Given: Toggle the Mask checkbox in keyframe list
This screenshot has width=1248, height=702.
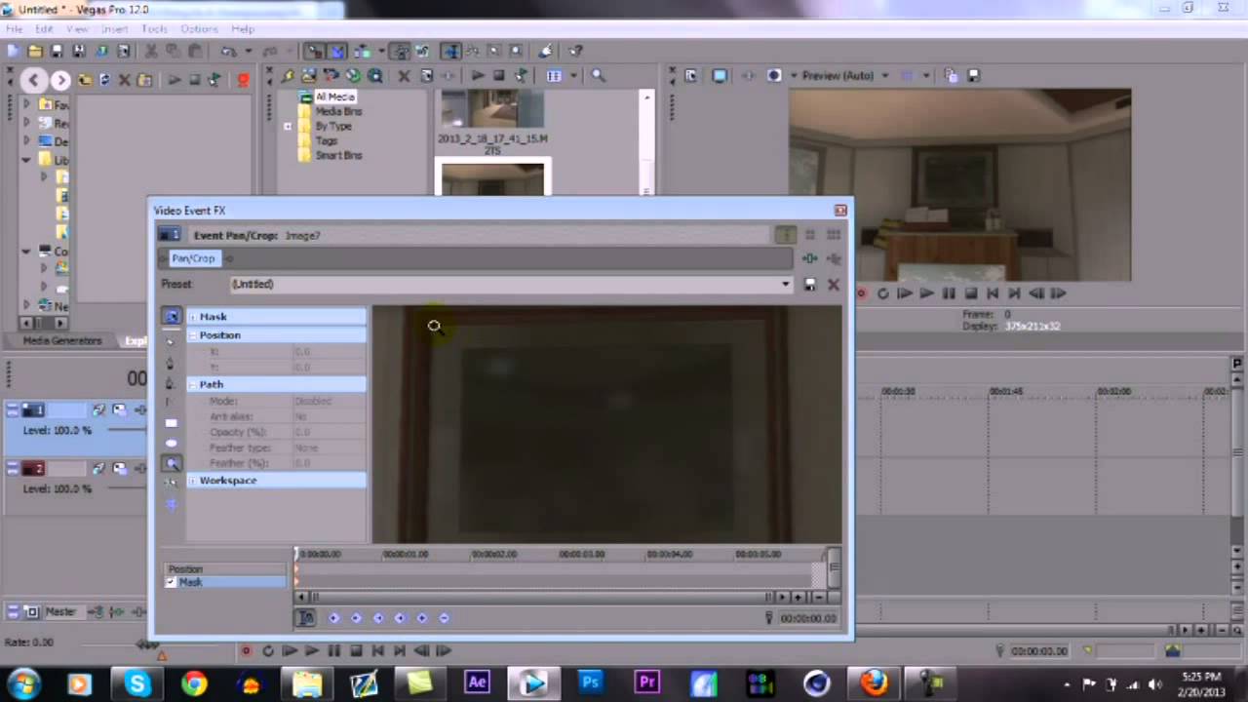Looking at the screenshot, I should (x=171, y=582).
